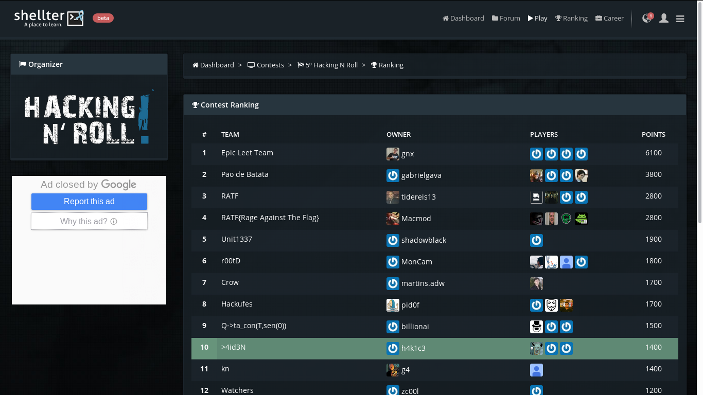This screenshot has width=703, height=395.
Task: Click the globe notifications icon with badge
Action: (647, 19)
